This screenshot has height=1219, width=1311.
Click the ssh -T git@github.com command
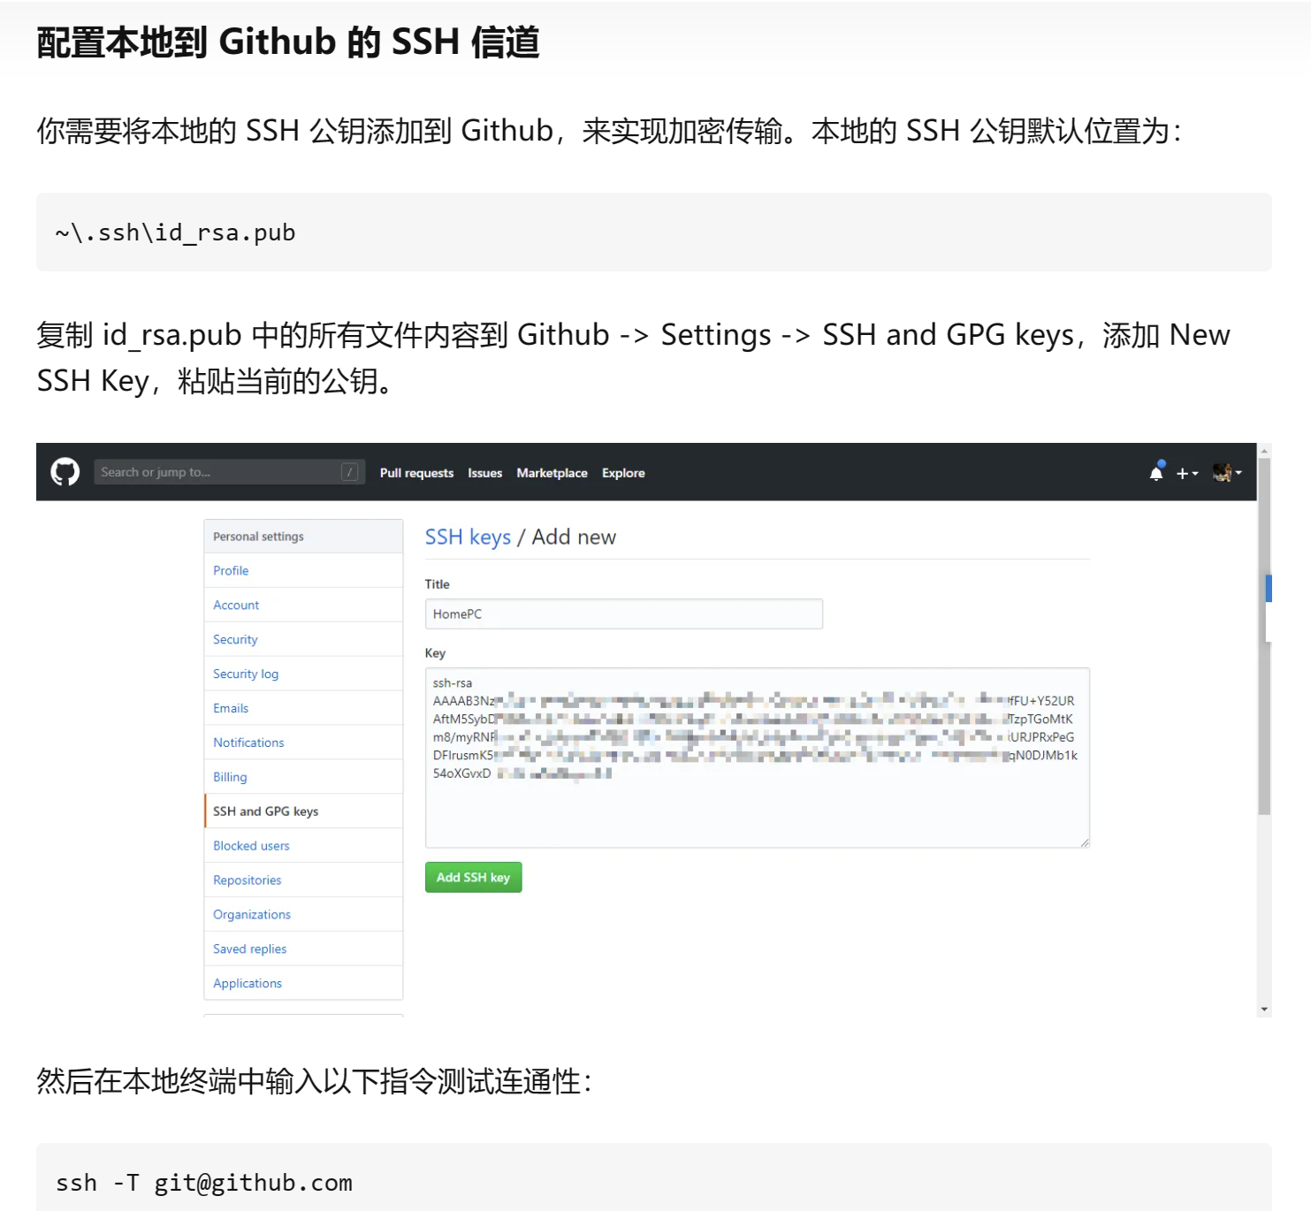[204, 1183]
